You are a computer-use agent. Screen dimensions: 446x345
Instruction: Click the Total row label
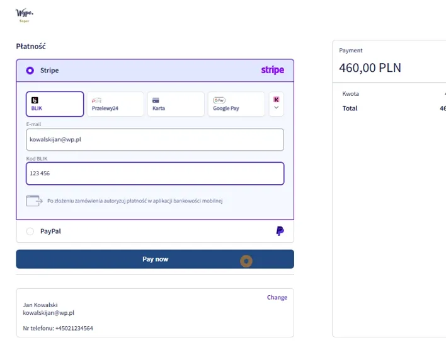point(350,108)
